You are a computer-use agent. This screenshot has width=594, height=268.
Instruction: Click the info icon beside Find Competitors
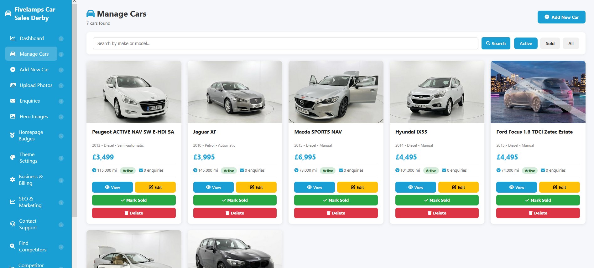(61, 247)
